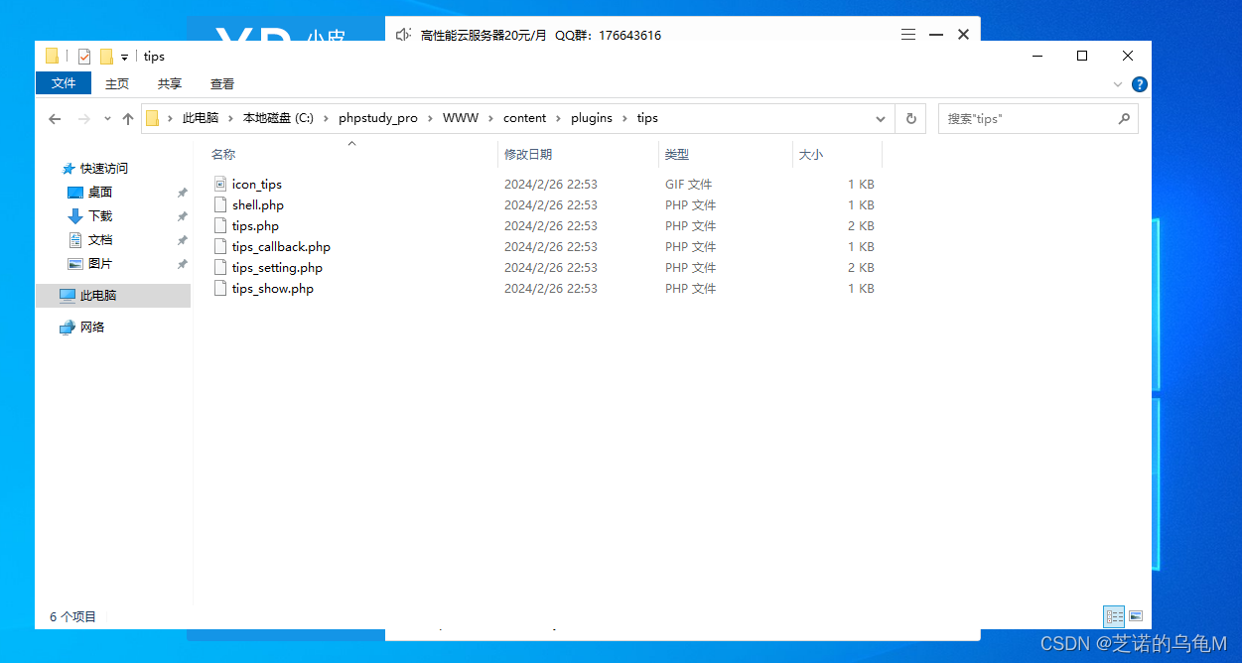Open dropdown arrow after plugins breadcrumb
The image size is (1242, 663).
[624, 118]
